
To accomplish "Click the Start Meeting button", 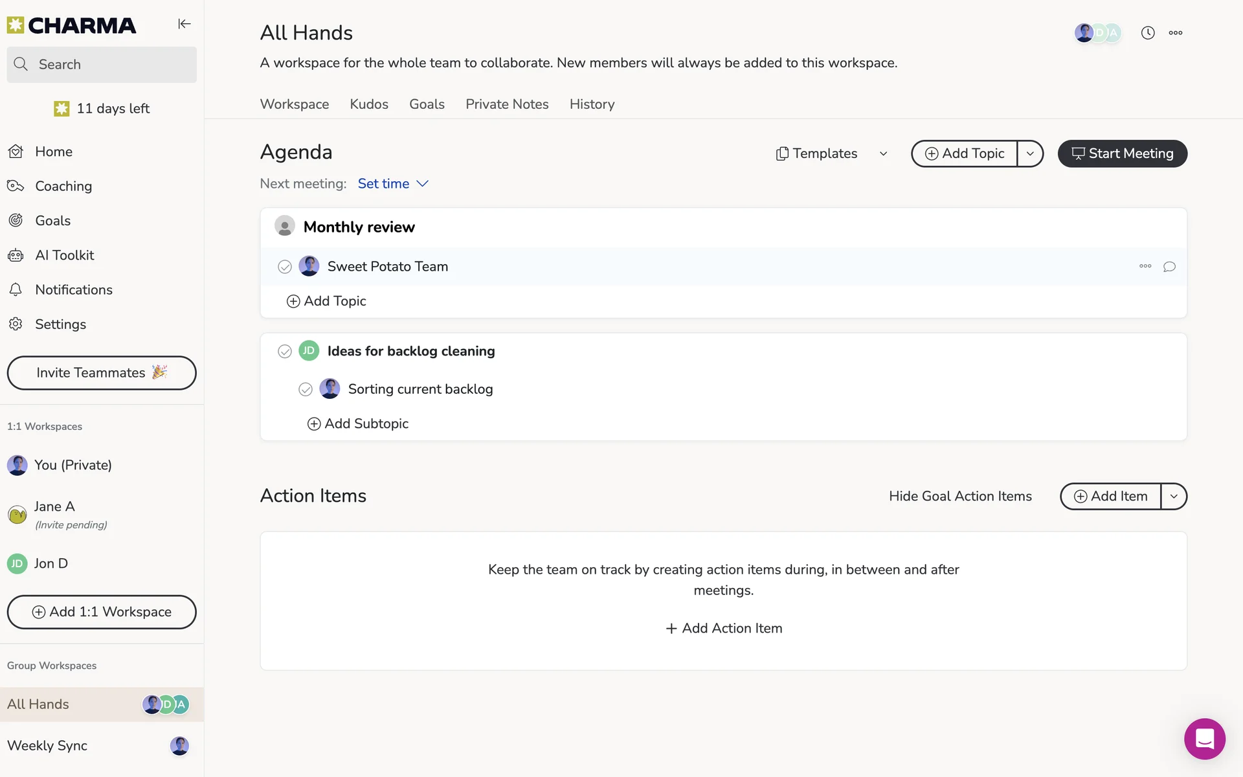I will (x=1122, y=154).
